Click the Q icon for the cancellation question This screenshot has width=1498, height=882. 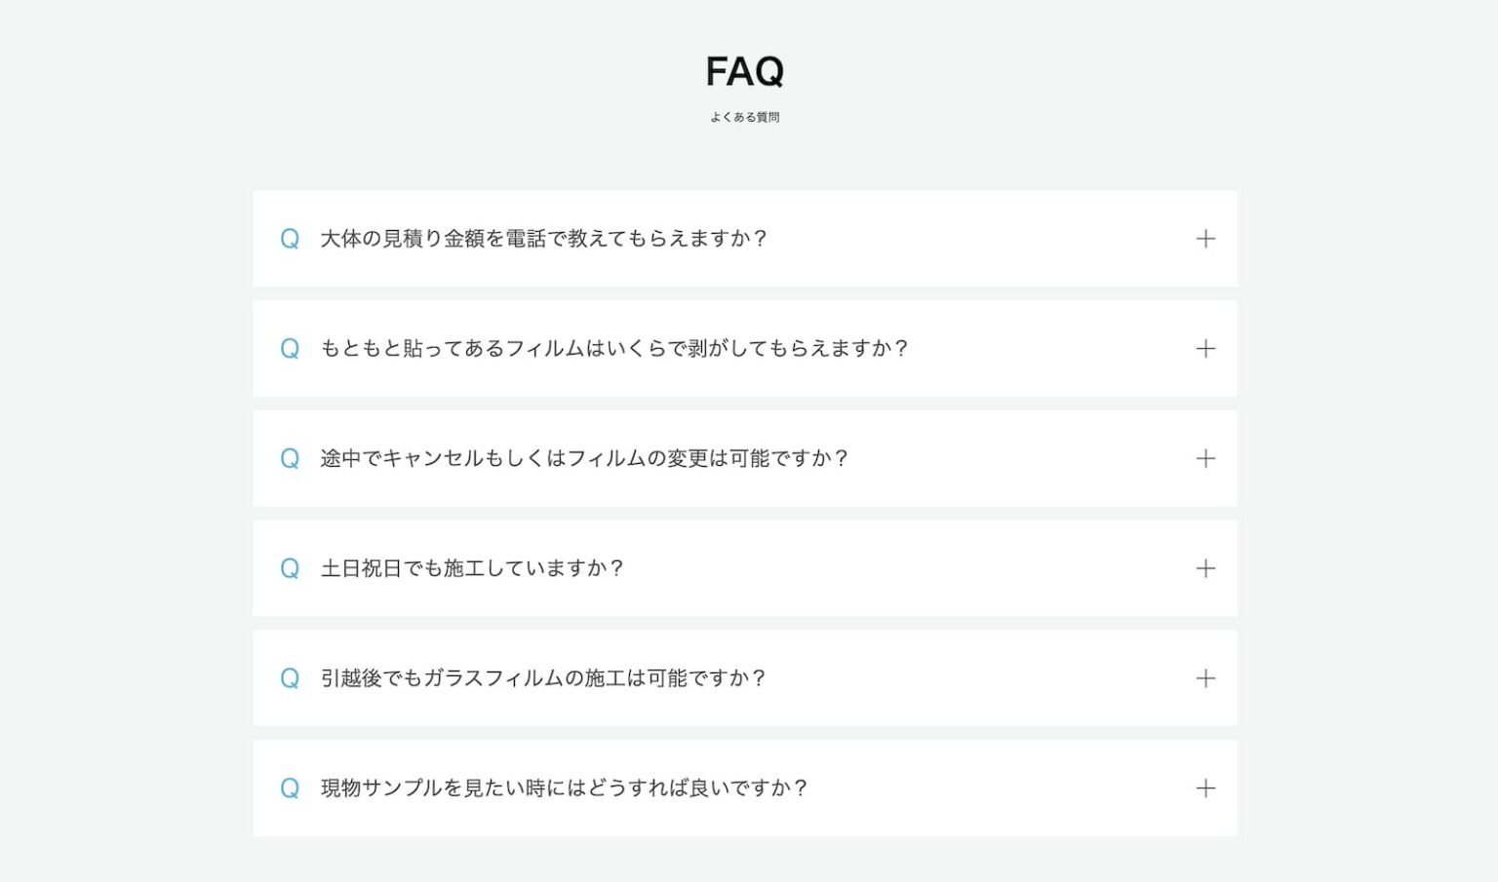tap(290, 459)
